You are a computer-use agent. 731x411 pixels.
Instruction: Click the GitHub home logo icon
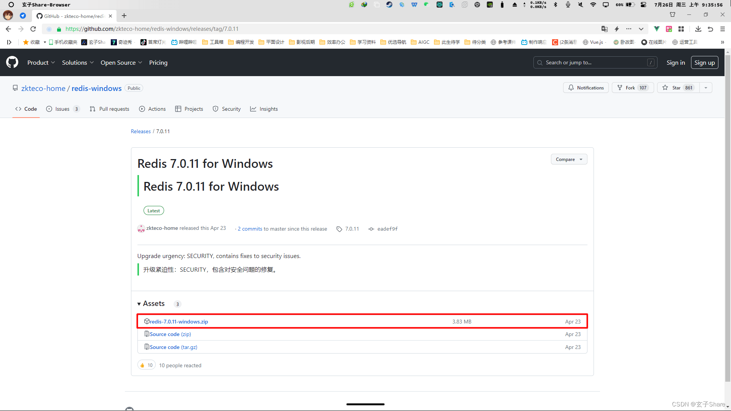click(x=12, y=62)
